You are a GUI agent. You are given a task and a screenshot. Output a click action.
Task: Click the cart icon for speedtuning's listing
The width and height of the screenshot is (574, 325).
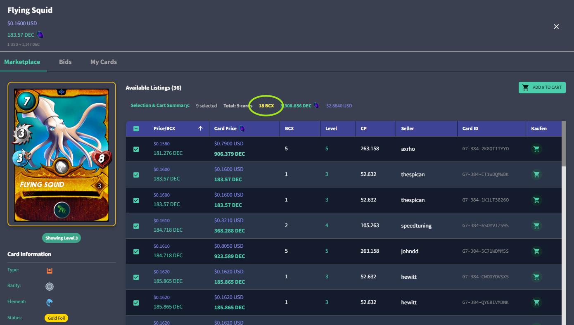536,225
